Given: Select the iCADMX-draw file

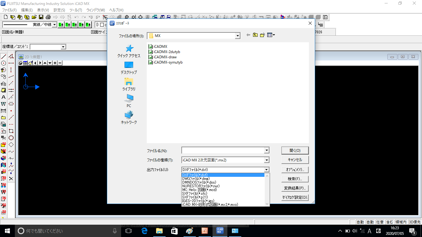Looking at the screenshot, I should pos(162,57).
